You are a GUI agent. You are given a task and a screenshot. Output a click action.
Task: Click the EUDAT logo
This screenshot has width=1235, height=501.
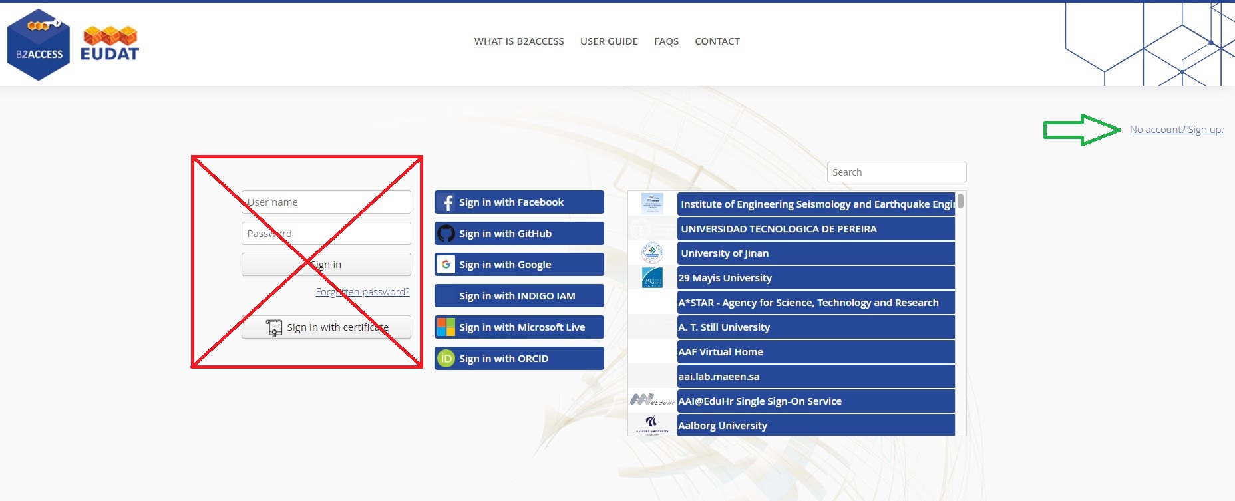110,44
